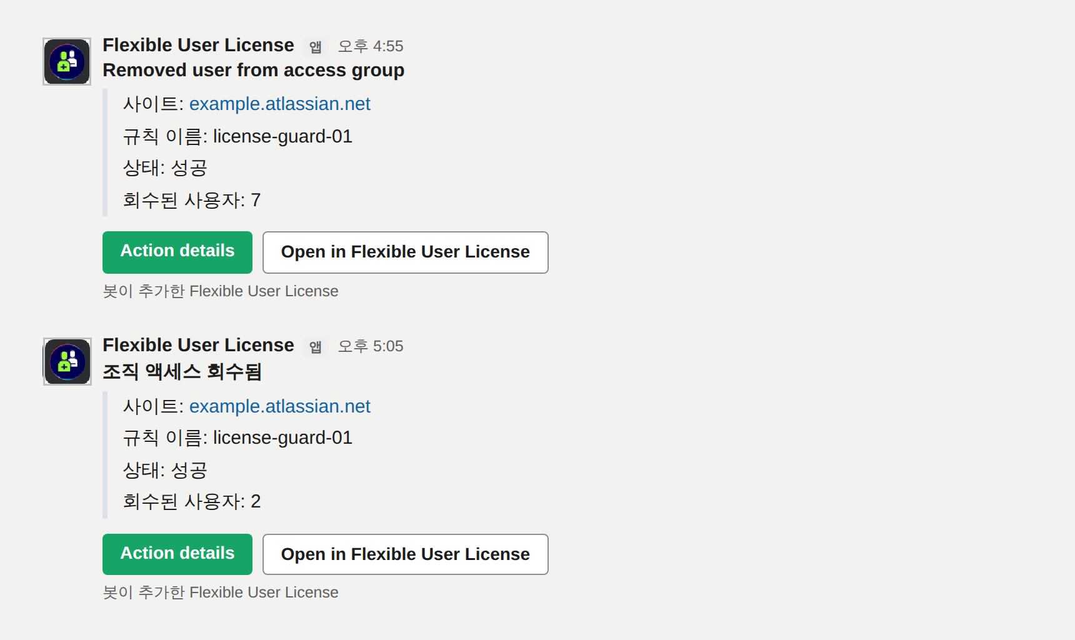Open Action details for the 7 recovered users message

[177, 252]
